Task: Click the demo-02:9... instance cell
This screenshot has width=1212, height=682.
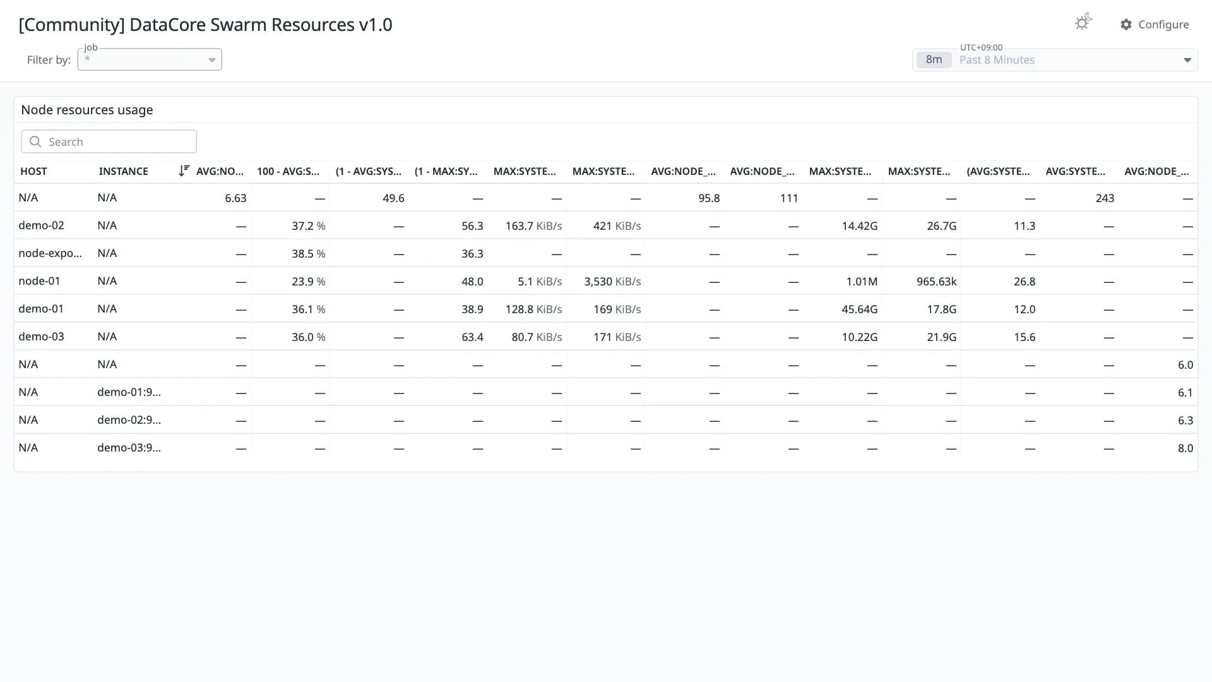Action: coord(129,420)
